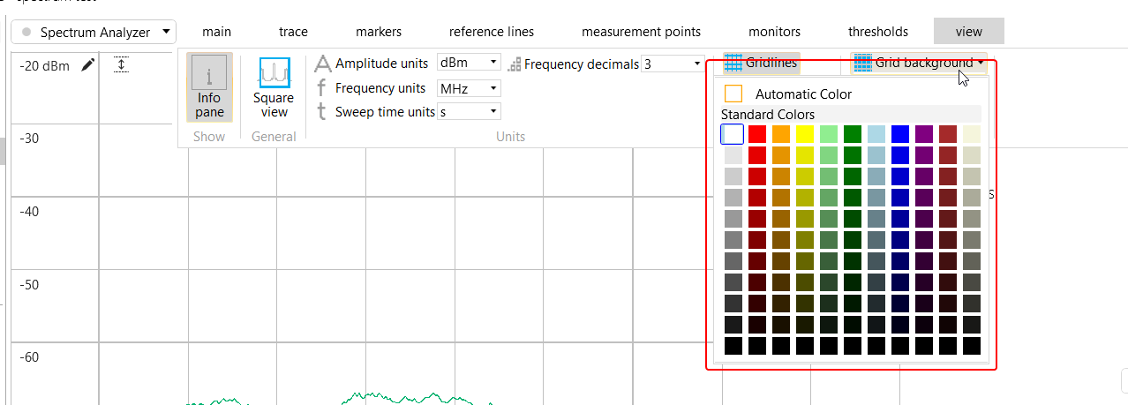Click the Amplitude units 'A' icon
This screenshot has height=405, width=1128.
[x=323, y=64]
